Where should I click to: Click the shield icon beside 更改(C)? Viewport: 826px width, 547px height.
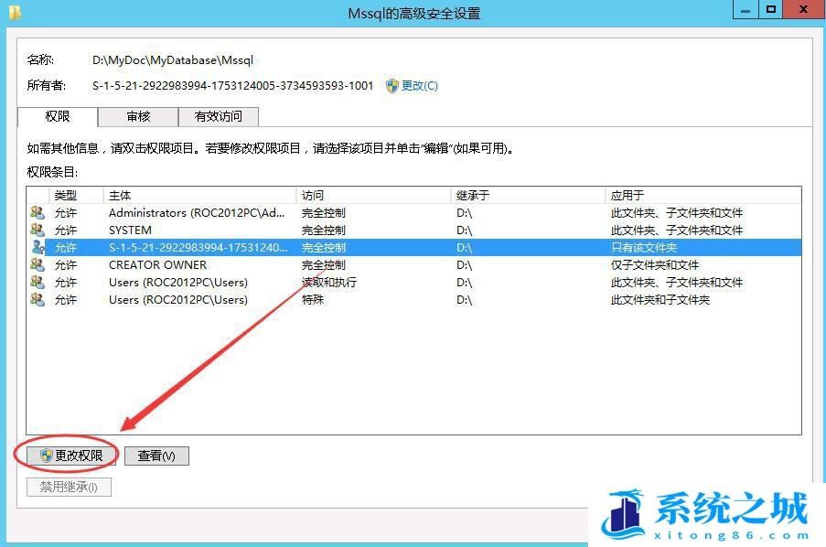click(x=392, y=86)
